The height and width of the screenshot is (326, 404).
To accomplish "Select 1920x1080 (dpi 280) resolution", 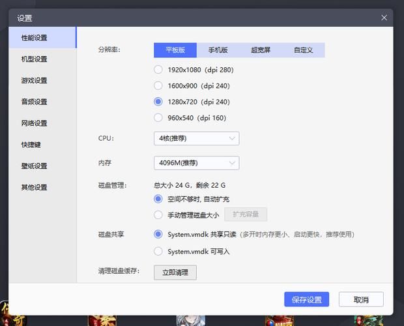I will point(158,70).
